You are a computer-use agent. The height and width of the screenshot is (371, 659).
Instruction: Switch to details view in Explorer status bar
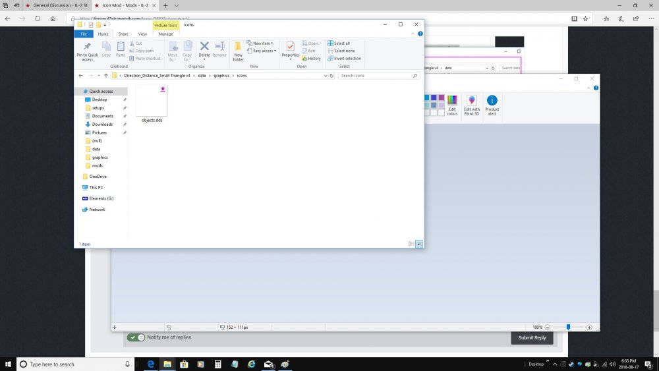pyautogui.click(x=412, y=244)
